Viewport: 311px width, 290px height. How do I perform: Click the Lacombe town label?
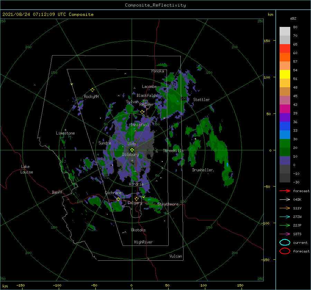(149, 87)
